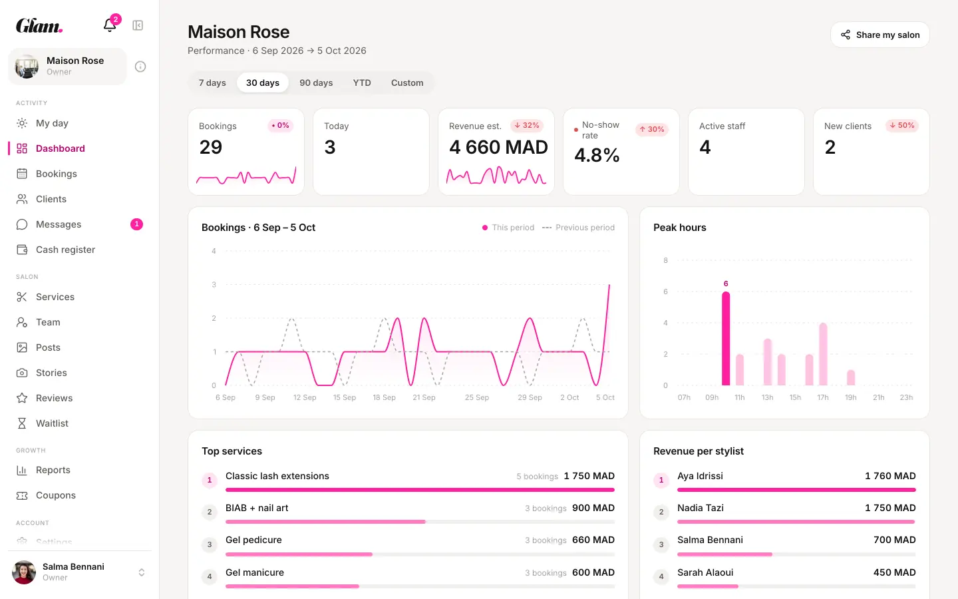Open Posts image icon

click(22, 347)
